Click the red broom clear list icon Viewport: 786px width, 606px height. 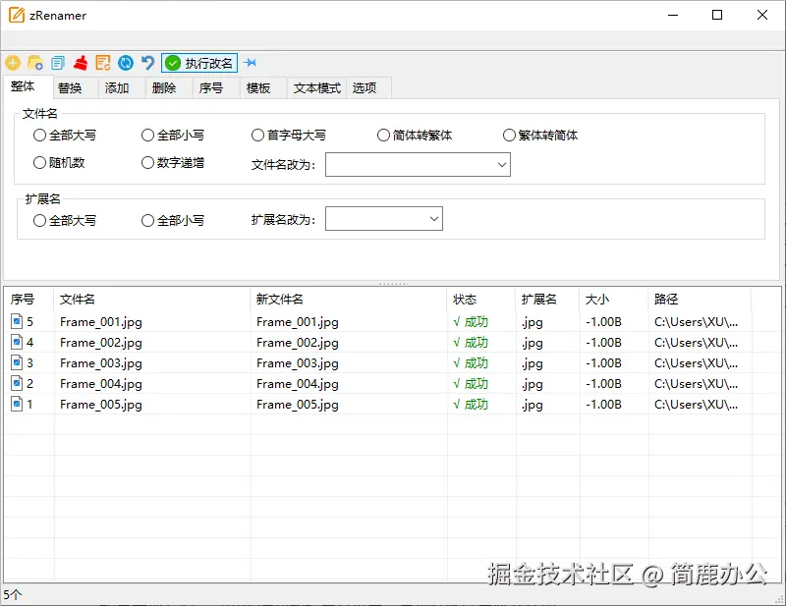tap(81, 63)
